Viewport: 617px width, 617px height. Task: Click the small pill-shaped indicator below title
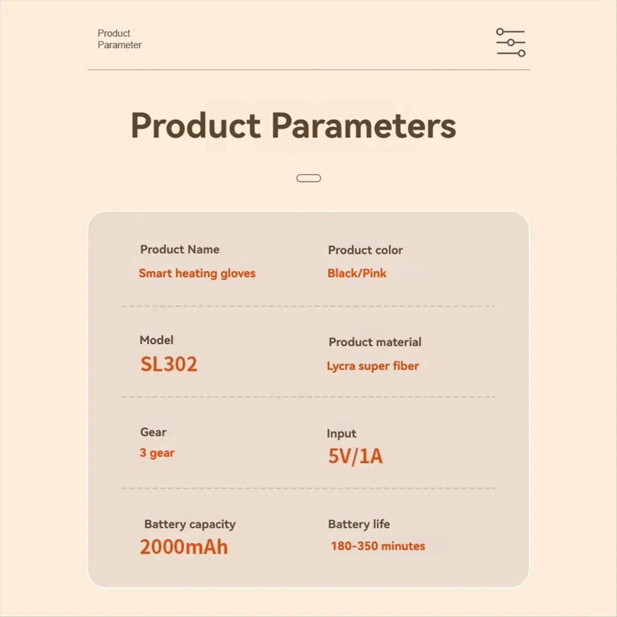[x=309, y=178]
